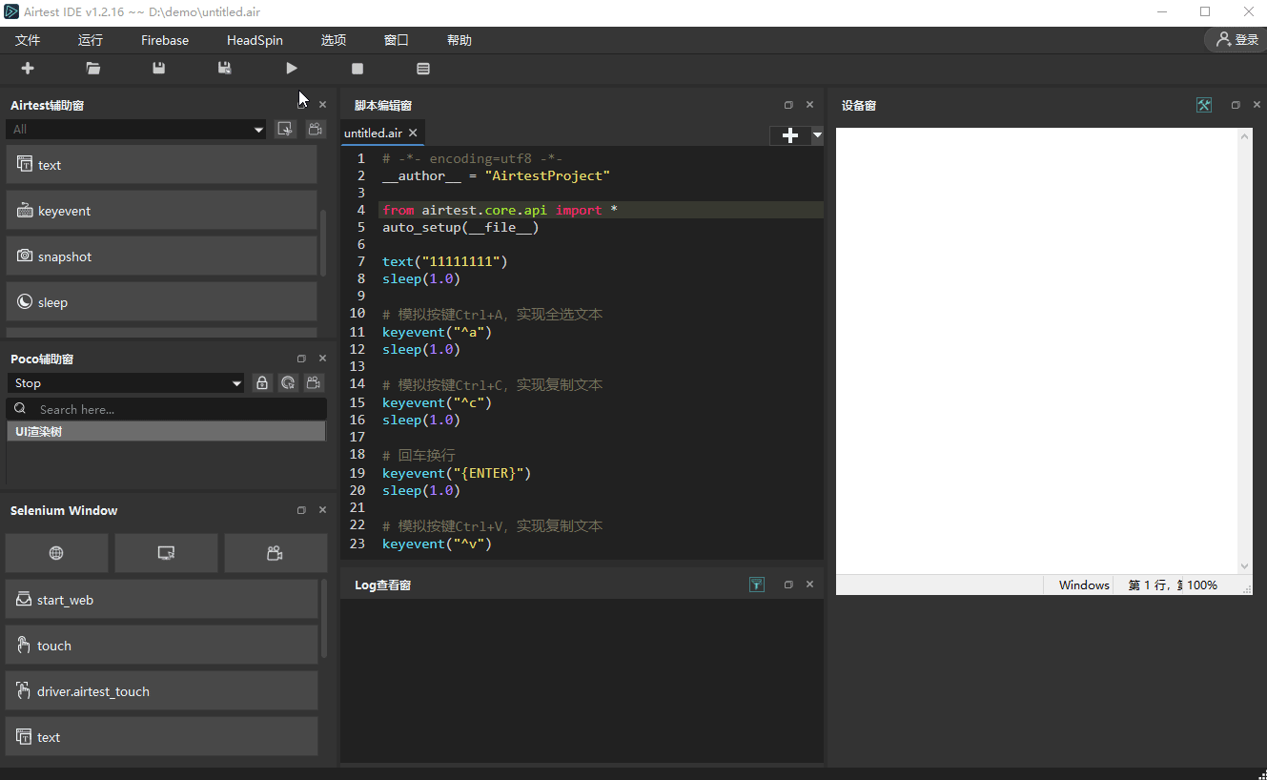Insert the snapshot command
Screen dimensions: 1267x780
coord(161,257)
